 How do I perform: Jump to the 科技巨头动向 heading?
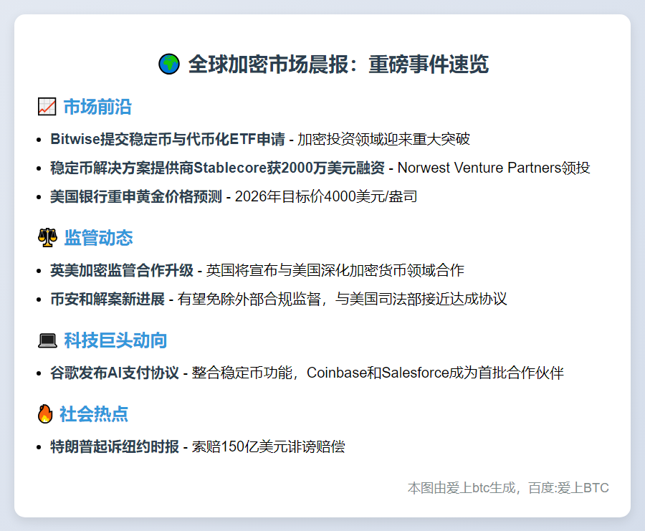pos(115,340)
